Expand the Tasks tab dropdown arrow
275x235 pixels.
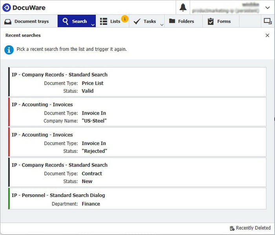(x=162, y=25)
